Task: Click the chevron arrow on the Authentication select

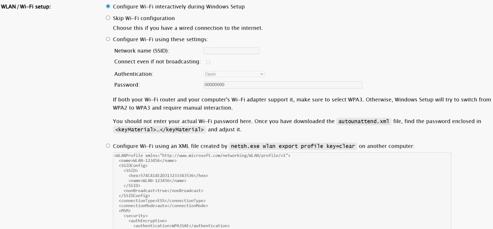Action: click(x=262, y=74)
